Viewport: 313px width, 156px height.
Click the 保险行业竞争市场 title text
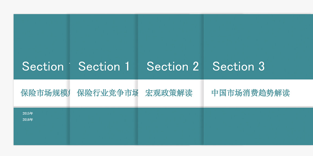pyautogui.click(x=108, y=93)
